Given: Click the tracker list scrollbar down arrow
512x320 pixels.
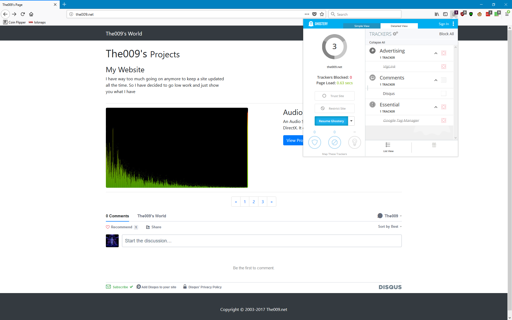Looking at the screenshot, I should point(455,138).
